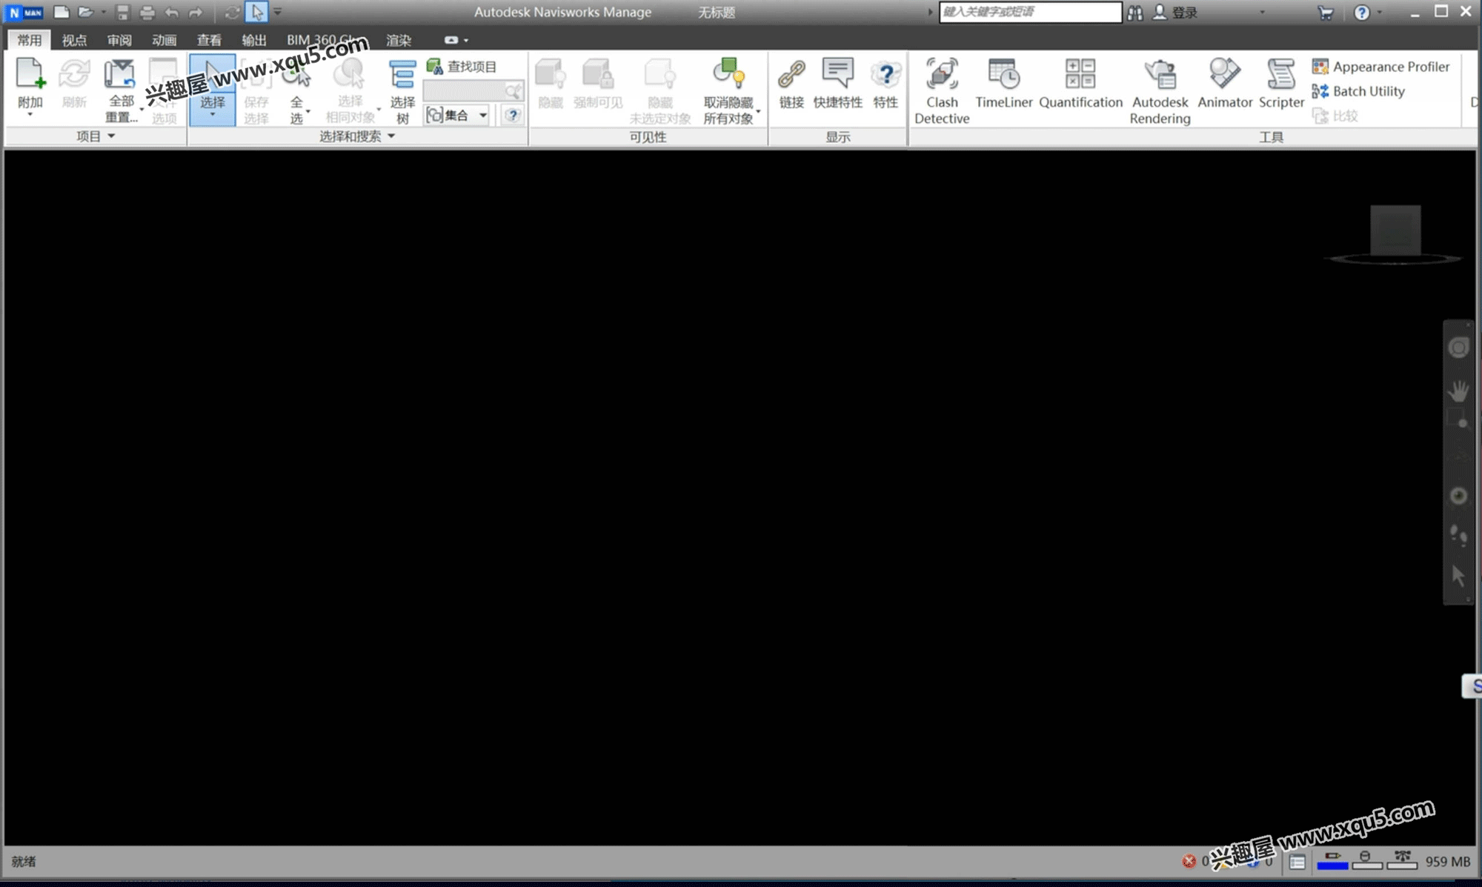Viewport: 1482px width, 887px height.
Task: Open the 集合 sets dropdown
Action: 456,115
